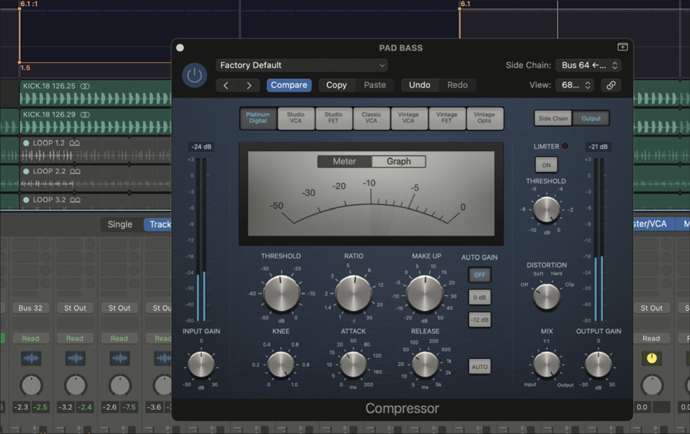Viewport: 690px width, 434px height.
Task: Click the Compressor power button
Action: [194, 75]
